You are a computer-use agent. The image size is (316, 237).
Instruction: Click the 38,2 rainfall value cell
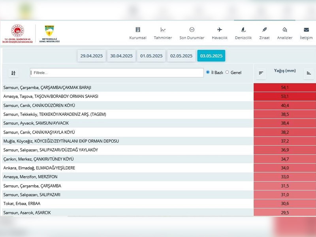click(x=285, y=132)
